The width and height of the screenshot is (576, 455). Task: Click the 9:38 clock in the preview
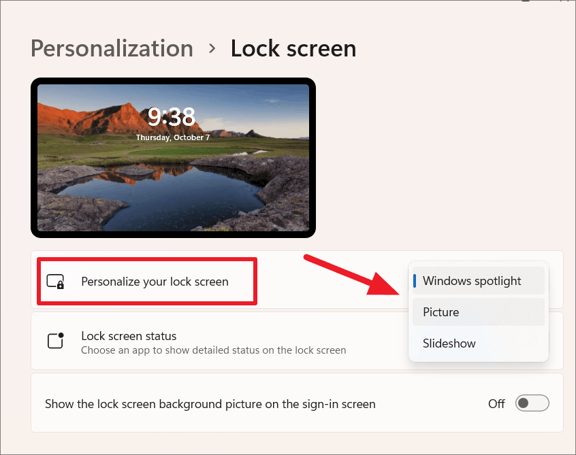click(x=171, y=117)
